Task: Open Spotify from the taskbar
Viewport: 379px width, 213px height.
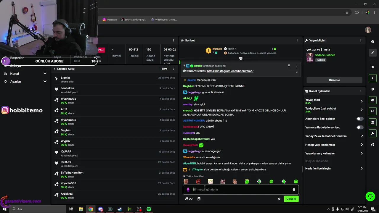Action: pos(149,209)
